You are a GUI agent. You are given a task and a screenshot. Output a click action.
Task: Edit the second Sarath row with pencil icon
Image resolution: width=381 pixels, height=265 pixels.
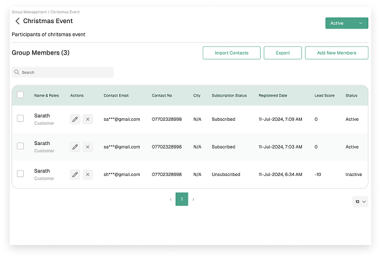[x=75, y=147]
